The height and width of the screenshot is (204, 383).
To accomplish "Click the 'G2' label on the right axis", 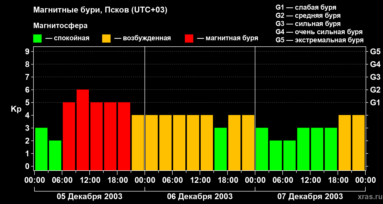I will pyautogui.click(x=375, y=90).
